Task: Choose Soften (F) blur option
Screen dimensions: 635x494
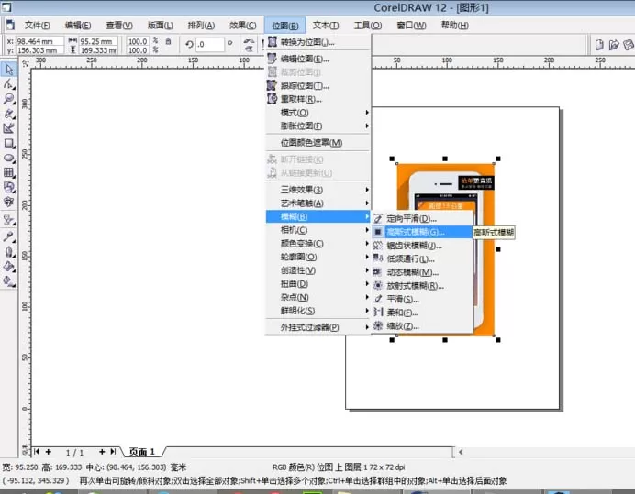Action: [422, 313]
